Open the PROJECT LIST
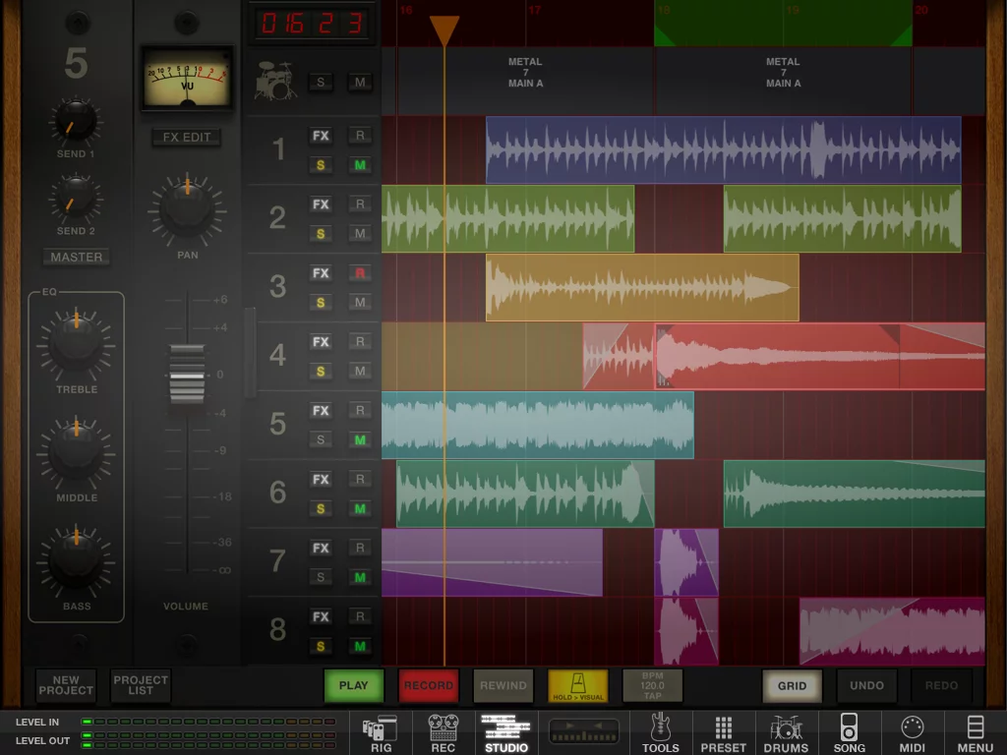The height and width of the screenshot is (755, 1007). pos(140,686)
